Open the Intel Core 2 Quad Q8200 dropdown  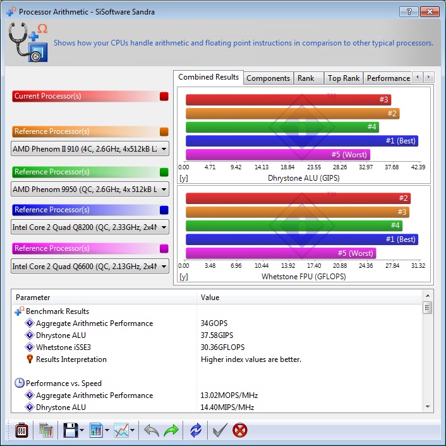tap(90, 227)
